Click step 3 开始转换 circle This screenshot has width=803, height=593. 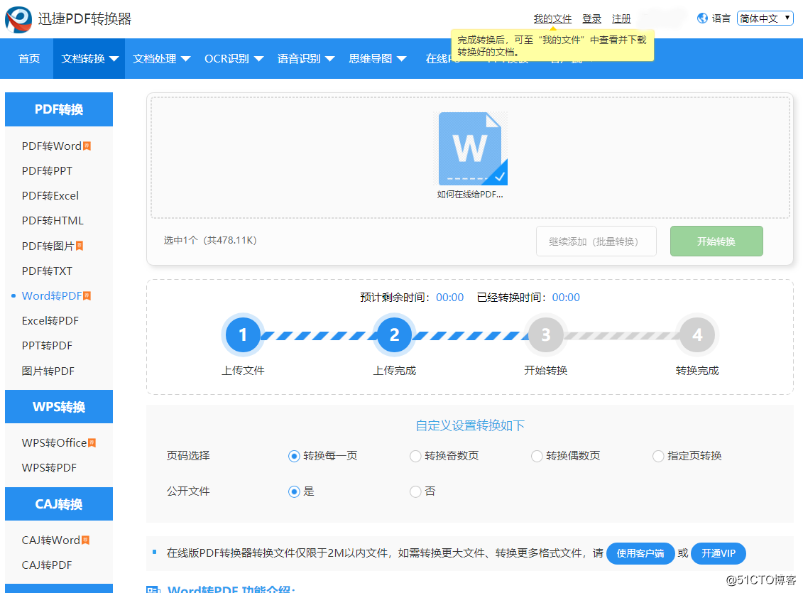(546, 335)
